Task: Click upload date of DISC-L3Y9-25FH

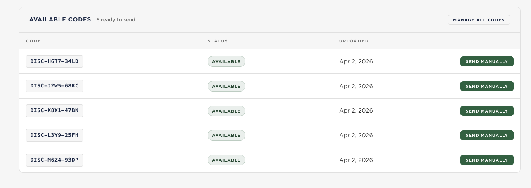Action: (x=356, y=135)
